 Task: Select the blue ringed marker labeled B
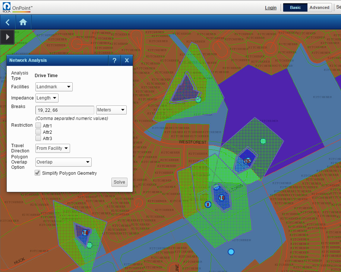pos(208,204)
